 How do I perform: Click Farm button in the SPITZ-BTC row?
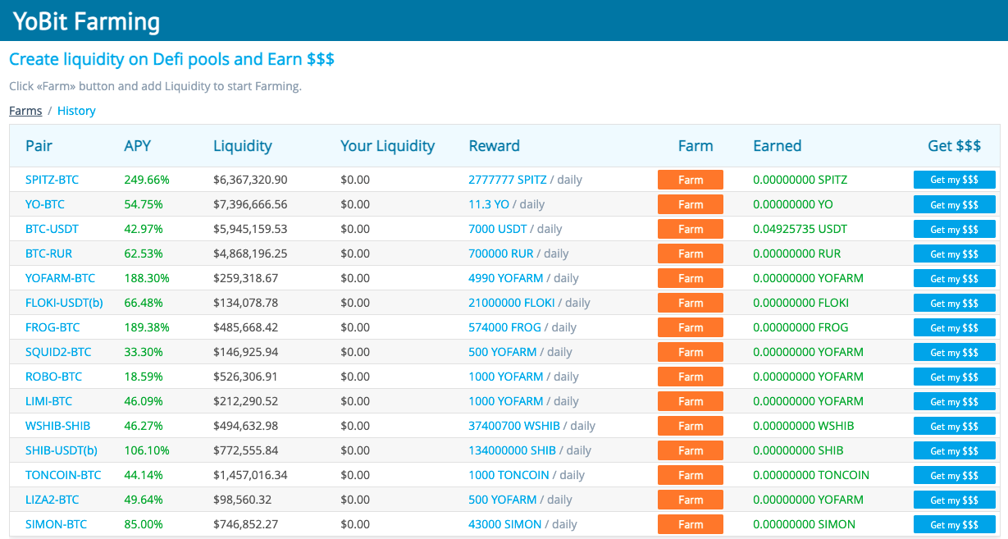click(691, 180)
